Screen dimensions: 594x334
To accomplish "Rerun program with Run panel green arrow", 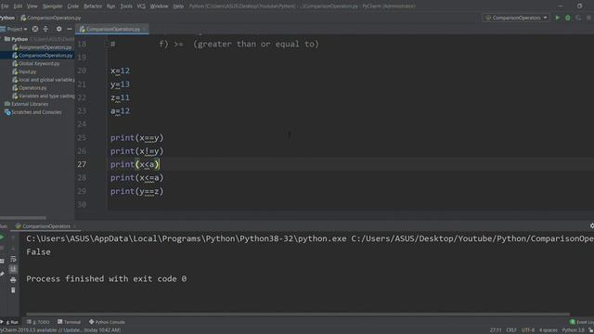I will [2, 238].
